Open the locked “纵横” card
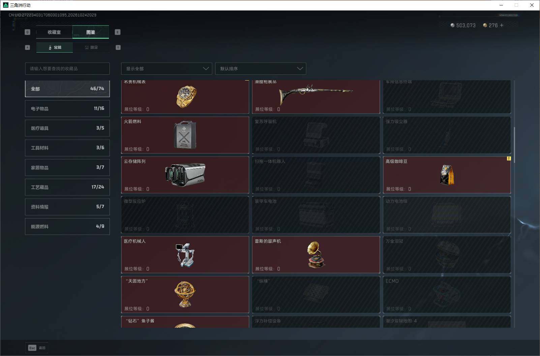540x356 pixels. 316,294
